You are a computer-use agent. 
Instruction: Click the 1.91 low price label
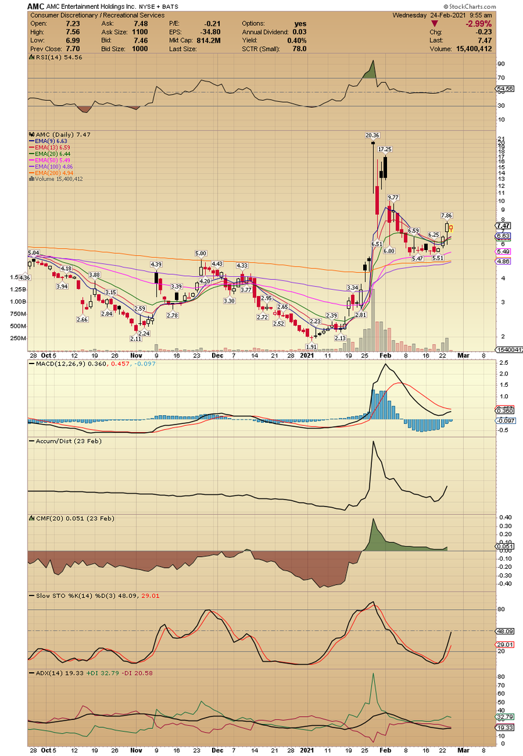click(310, 346)
